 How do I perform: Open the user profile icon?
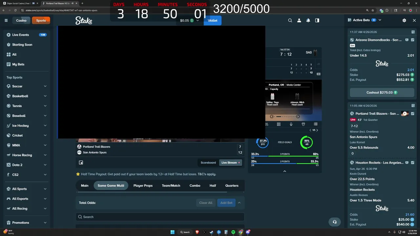(299, 20)
